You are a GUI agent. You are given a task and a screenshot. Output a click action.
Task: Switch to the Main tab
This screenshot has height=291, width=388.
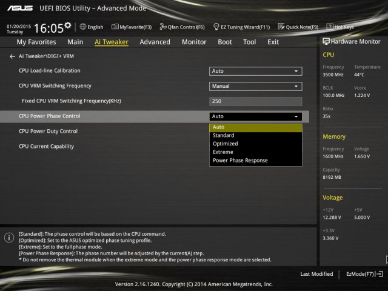(x=75, y=42)
